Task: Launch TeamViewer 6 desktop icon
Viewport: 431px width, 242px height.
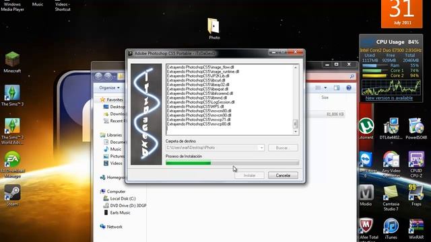Action: tap(366, 164)
